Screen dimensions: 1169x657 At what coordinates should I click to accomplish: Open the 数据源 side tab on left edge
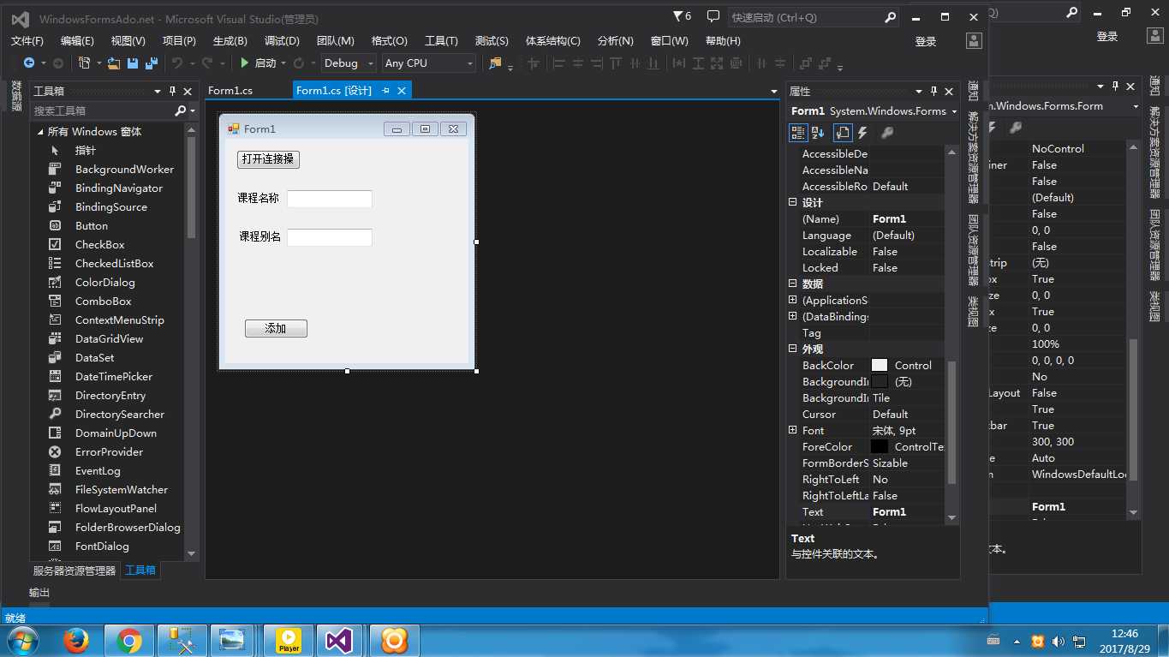(16, 96)
